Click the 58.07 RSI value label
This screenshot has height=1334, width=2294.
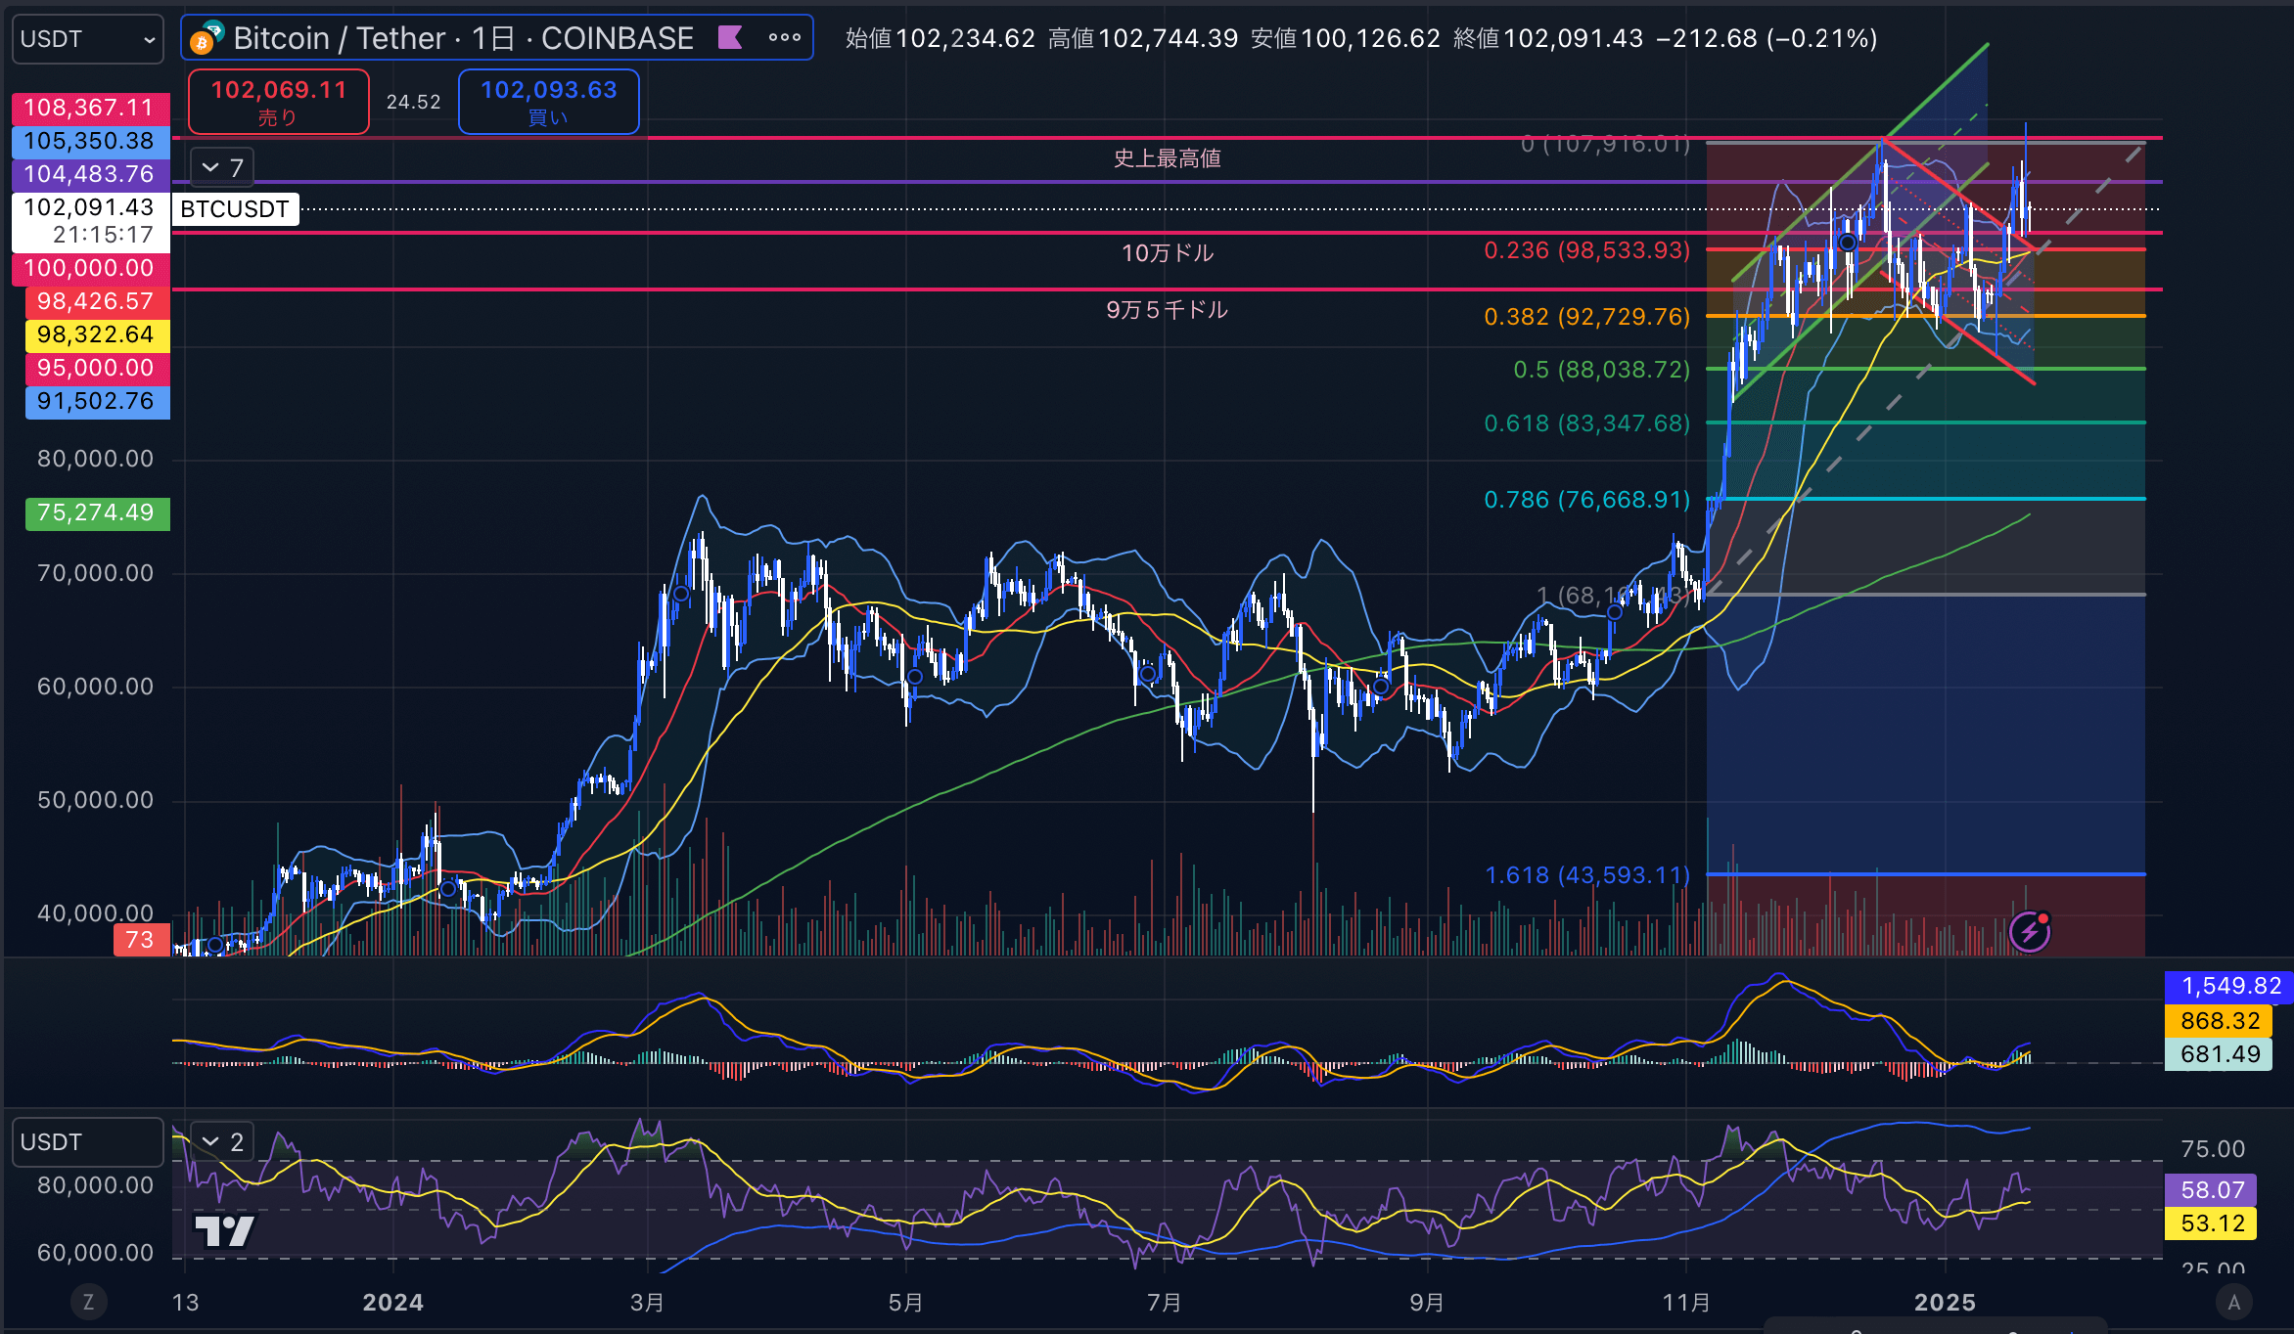click(x=2211, y=1190)
